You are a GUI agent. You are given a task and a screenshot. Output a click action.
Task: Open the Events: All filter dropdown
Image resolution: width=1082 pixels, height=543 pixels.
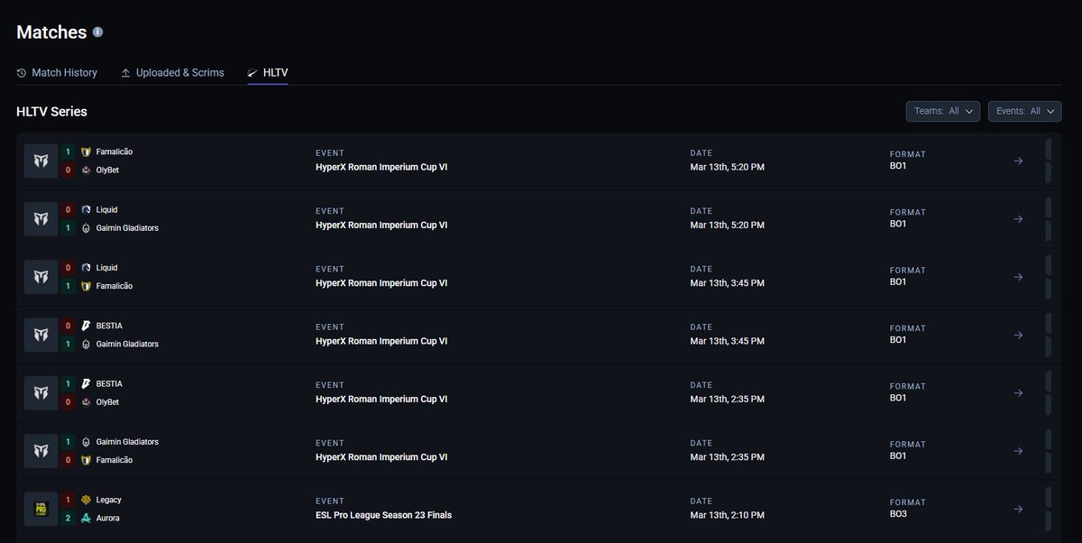[1024, 111]
